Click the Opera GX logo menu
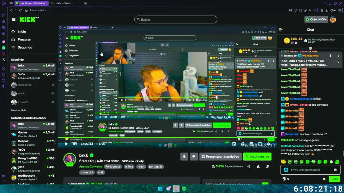 (x=3, y=3)
